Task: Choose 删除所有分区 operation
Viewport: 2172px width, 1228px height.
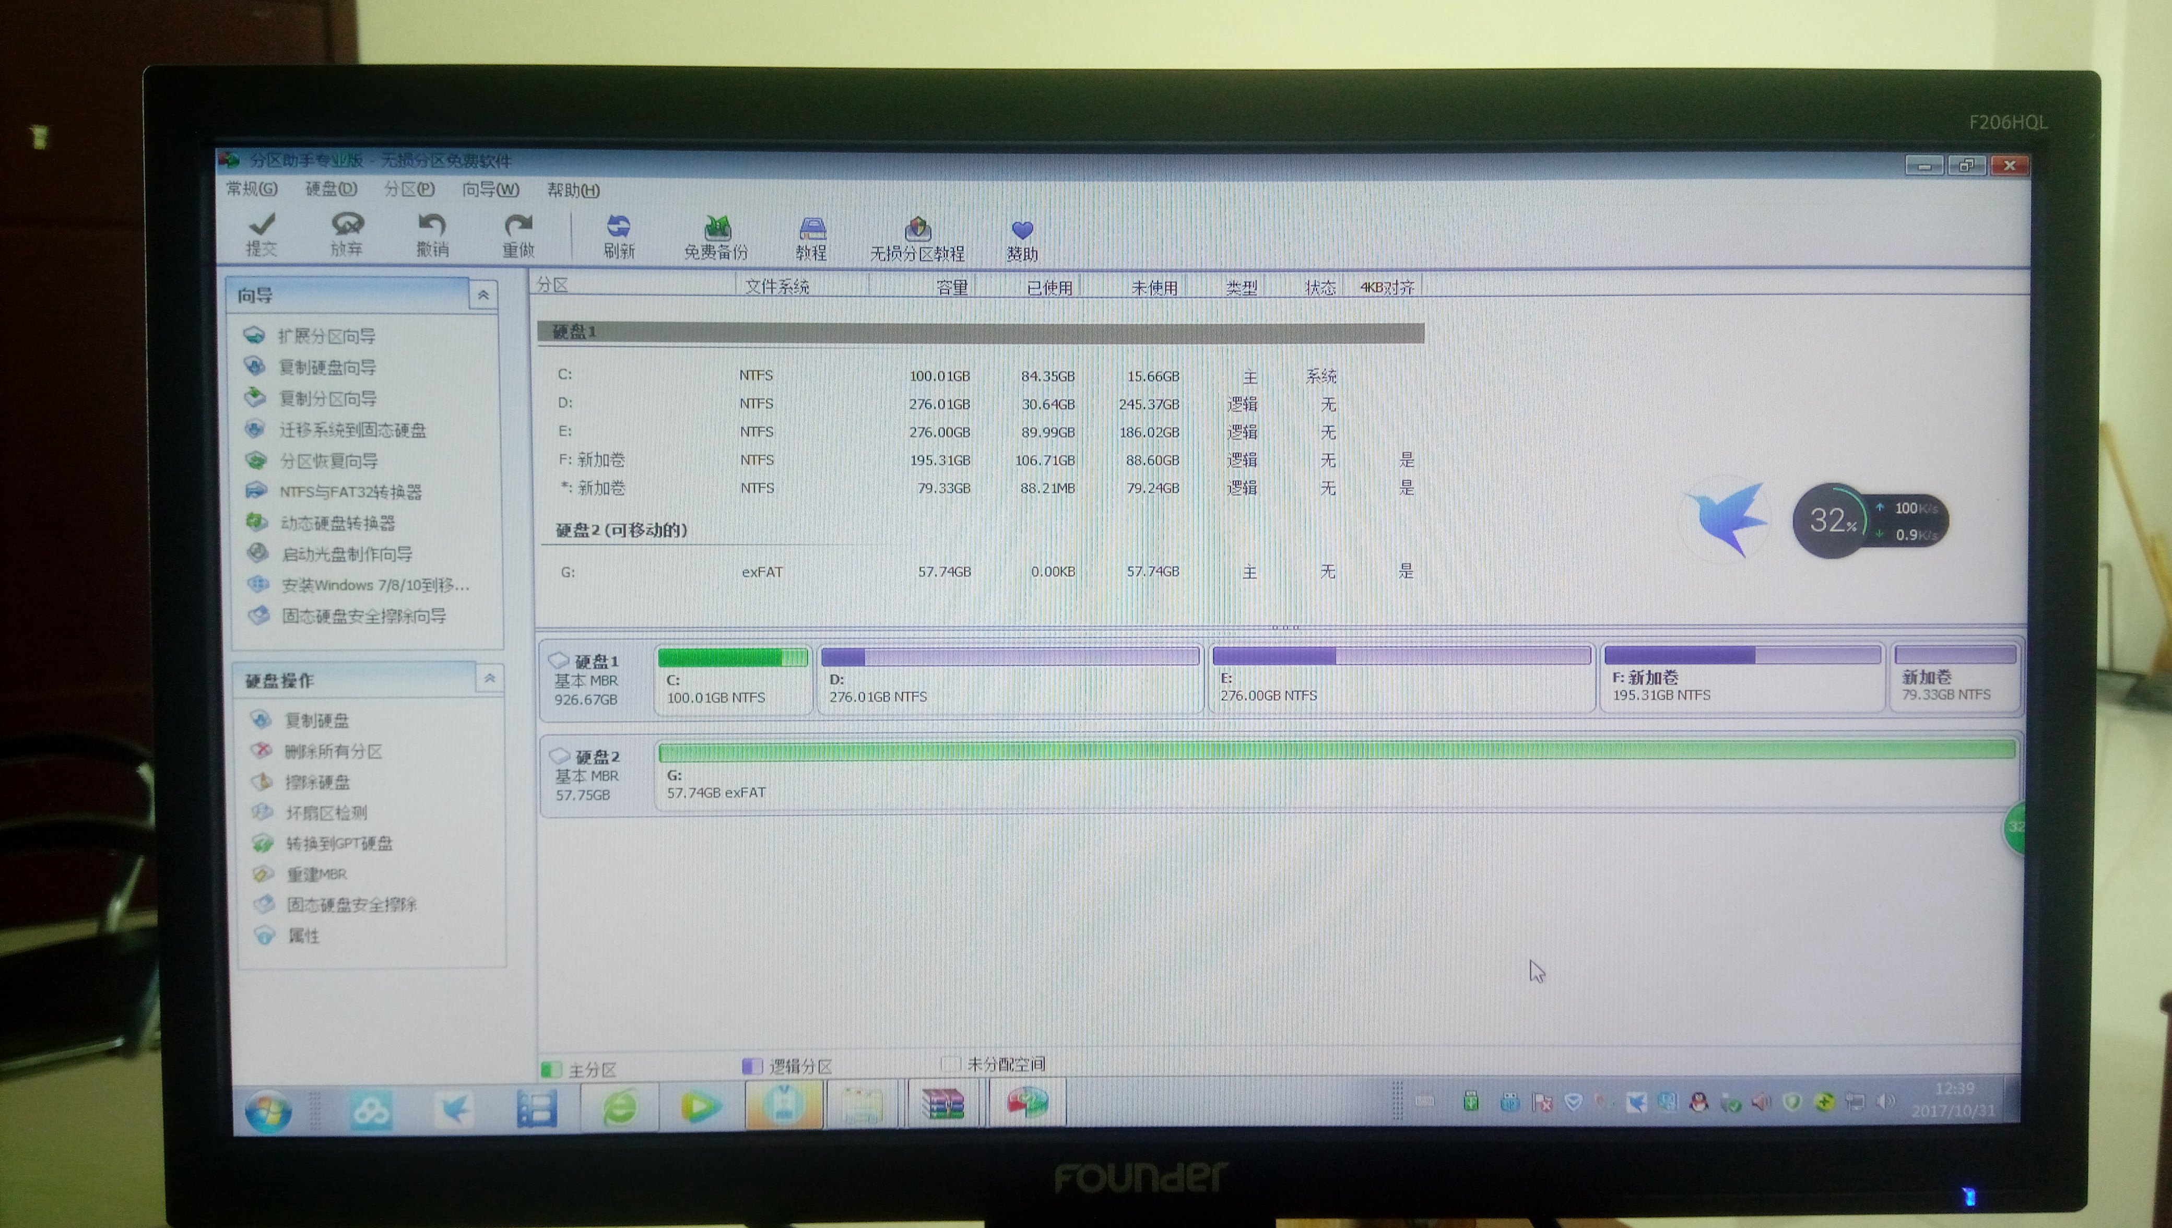Action: pyautogui.click(x=333, y=751)
